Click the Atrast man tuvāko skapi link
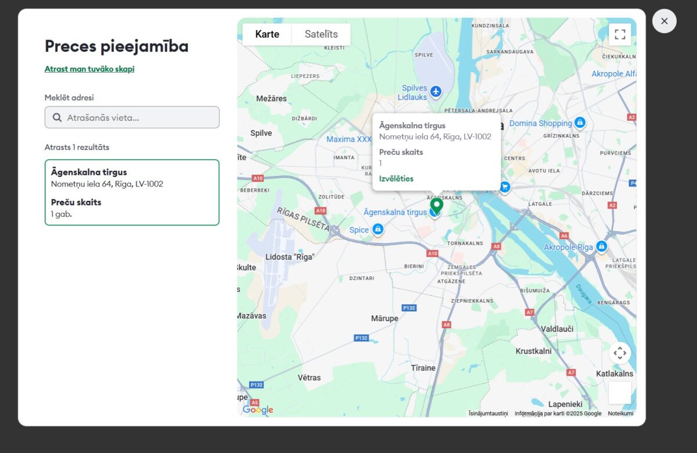The width and height of the screenshot is (697, 453). point(89,69)
